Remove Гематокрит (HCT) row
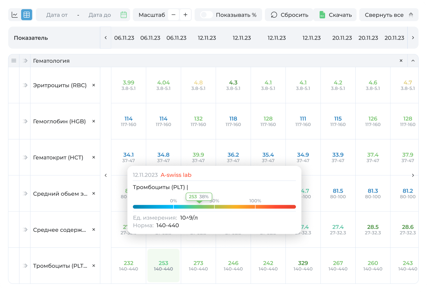Screen dimensions: 427x292 [94, 157]
